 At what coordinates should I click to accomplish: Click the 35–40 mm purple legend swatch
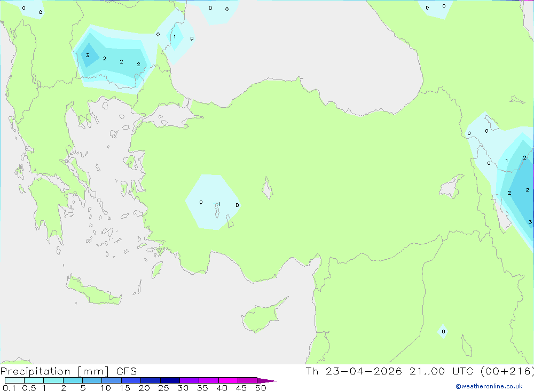208,380
